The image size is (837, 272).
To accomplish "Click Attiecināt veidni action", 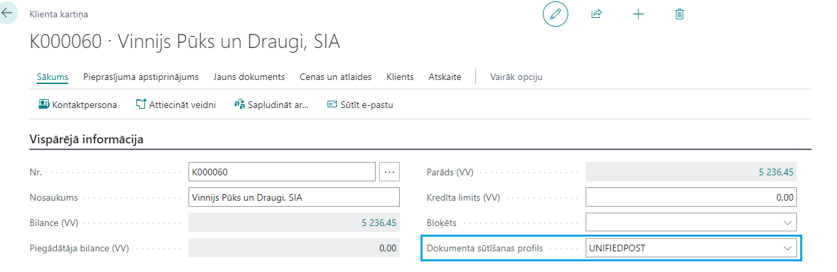I will (176, 105).
